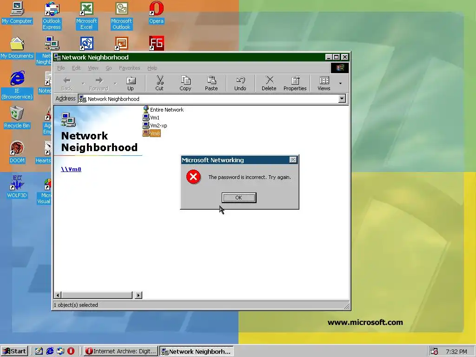Open the Help menu
The image size is (476, 357).
[152, 68]
